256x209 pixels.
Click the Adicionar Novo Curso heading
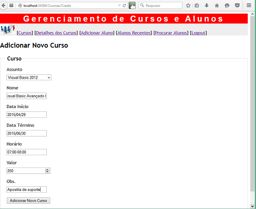point(34,45)
